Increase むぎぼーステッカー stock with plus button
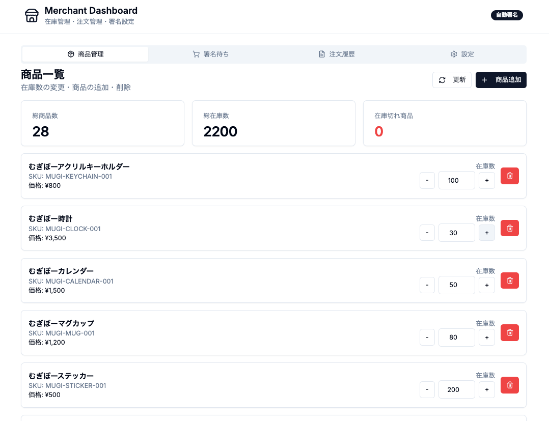 pyautogui.click(x=486, y=389)
